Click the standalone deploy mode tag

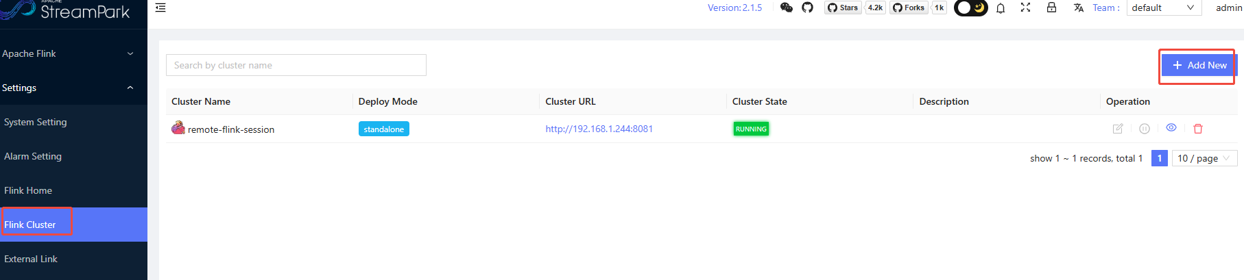pyautogui.click(x=384, y=129)
